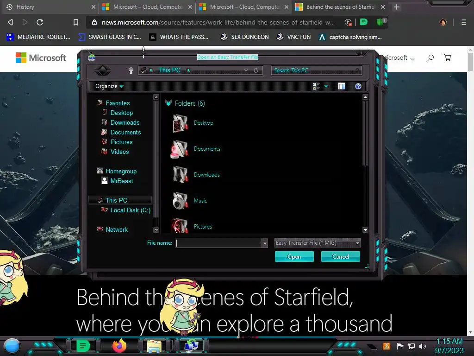The height and width of the screenshot is (356, 474).
Task: Select Videos under Favorites
Action: (119, 152)
